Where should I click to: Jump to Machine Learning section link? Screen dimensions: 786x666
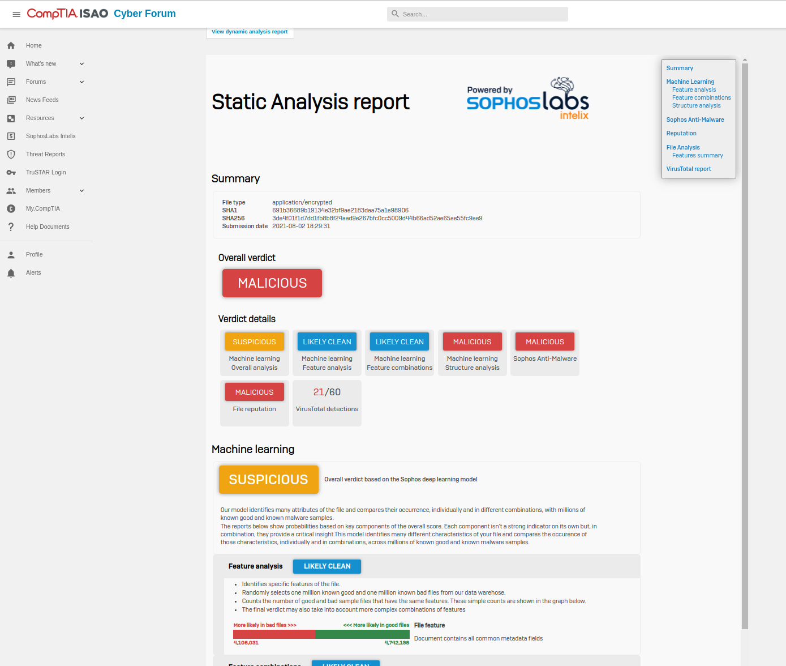pos(690,82)
